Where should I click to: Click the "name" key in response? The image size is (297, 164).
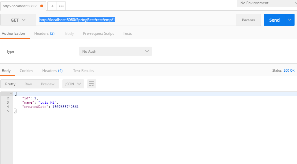(28, 102)
